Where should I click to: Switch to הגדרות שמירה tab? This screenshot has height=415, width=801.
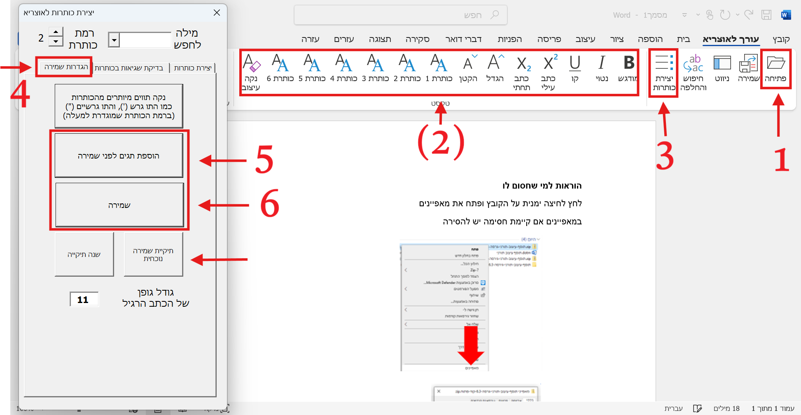66,67
